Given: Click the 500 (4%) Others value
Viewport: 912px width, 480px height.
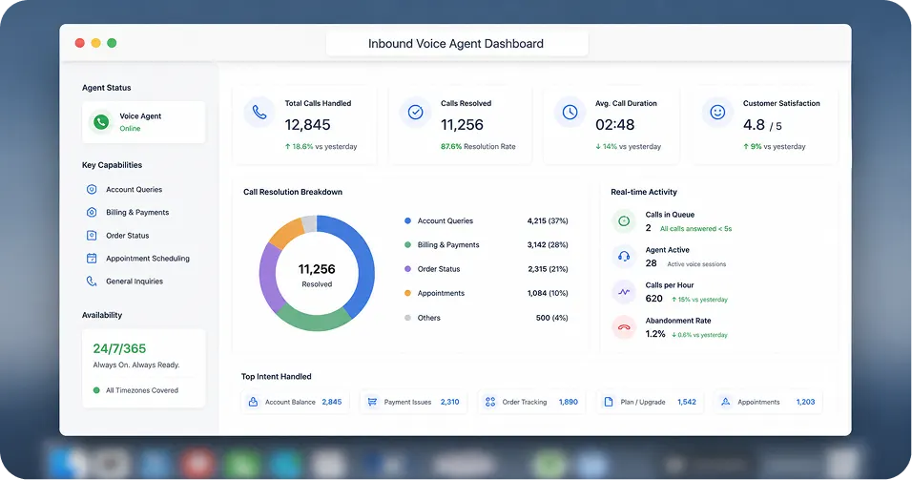Looking at the screenshot, I should [x=552, y=318].
